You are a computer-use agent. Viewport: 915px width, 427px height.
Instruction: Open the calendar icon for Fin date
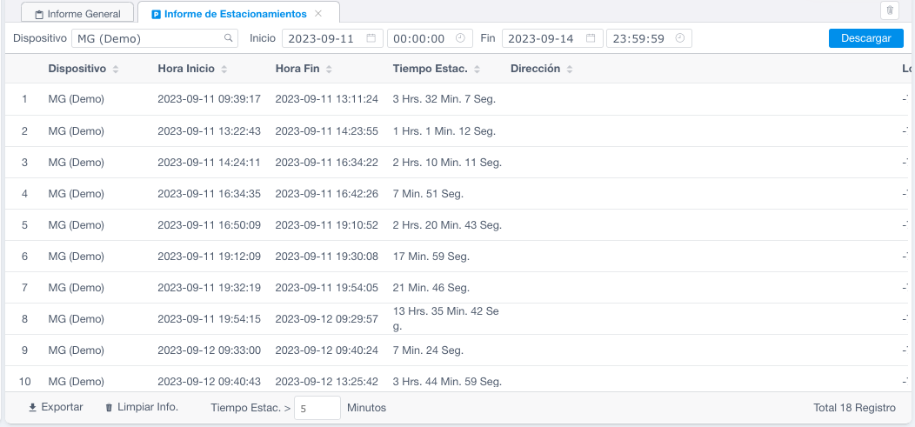pyautogui.click(x=591, y=38)
